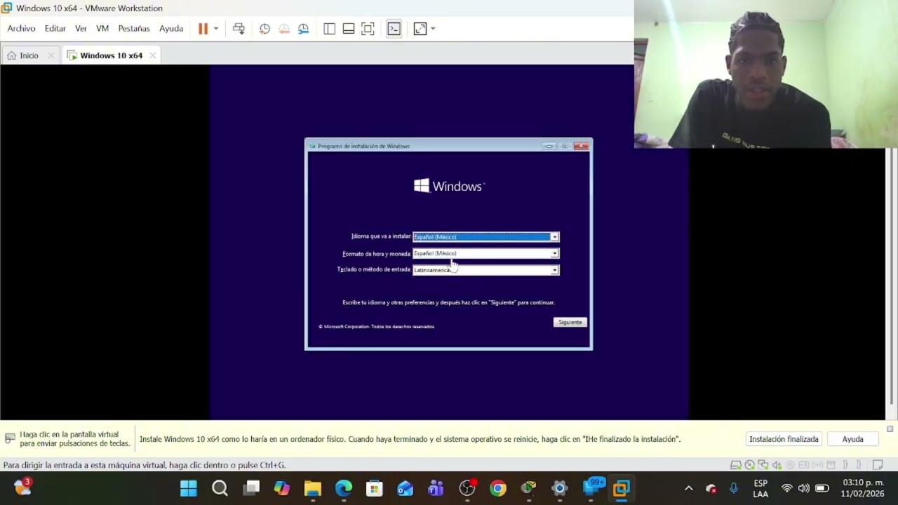
Task: Switch to OBS Studio on taskbar
Action: coord(467,488)
